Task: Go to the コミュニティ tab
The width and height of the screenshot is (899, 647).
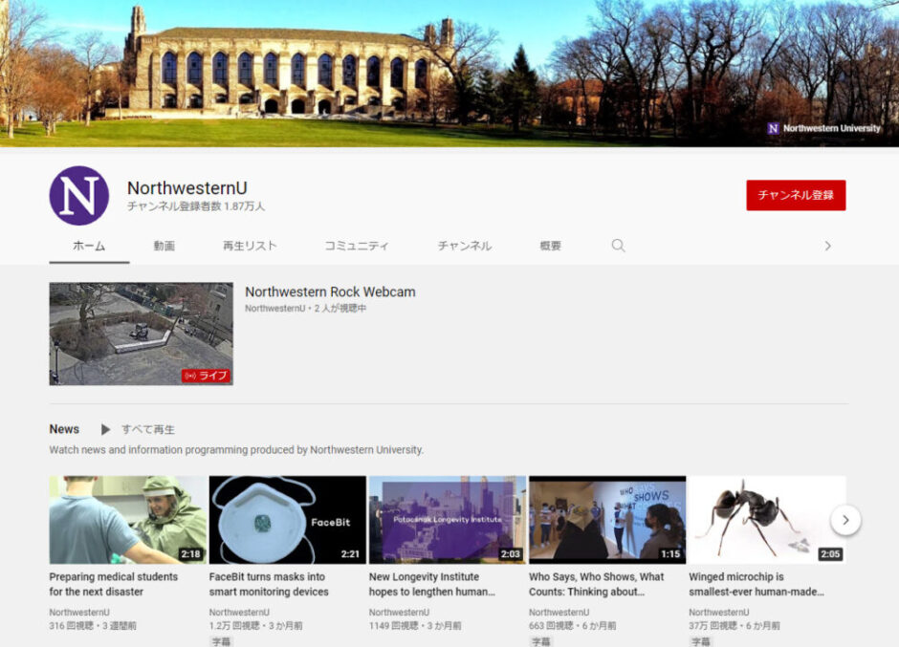Action: (x=356, y=246)
